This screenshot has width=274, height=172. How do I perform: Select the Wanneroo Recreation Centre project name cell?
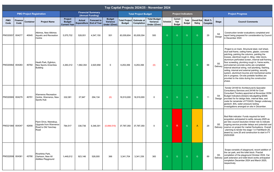coord(48,97)
